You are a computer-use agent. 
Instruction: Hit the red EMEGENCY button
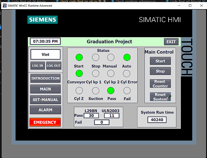(x=45, y=122)
